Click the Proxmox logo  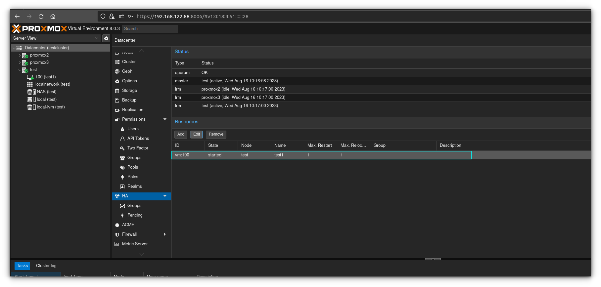click(x=39, y=28)
